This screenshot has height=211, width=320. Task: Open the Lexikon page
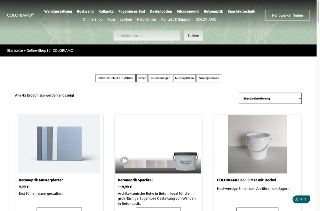[126, 20]
